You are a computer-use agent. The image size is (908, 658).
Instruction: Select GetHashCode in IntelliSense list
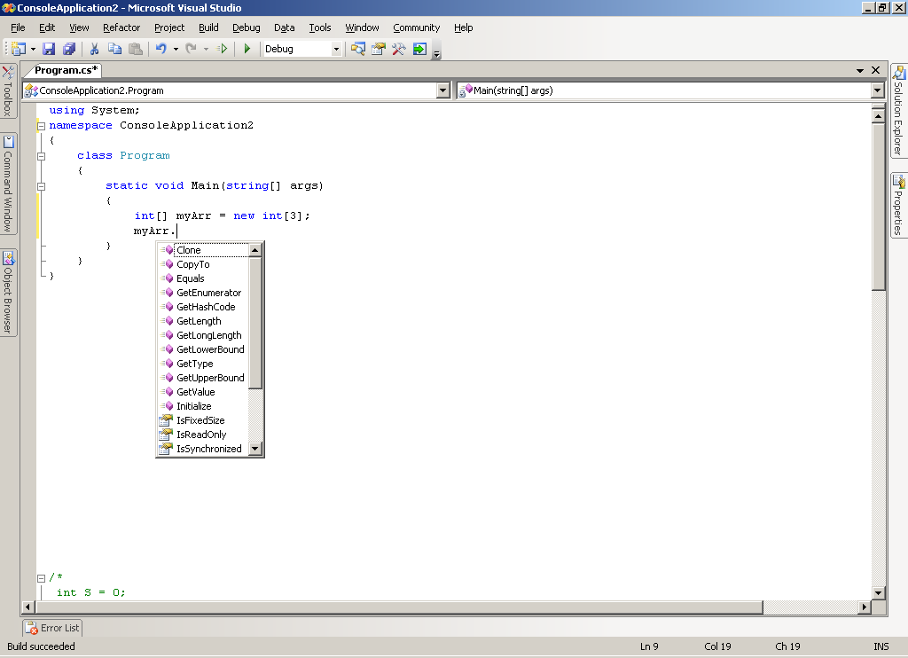(203, 307)
